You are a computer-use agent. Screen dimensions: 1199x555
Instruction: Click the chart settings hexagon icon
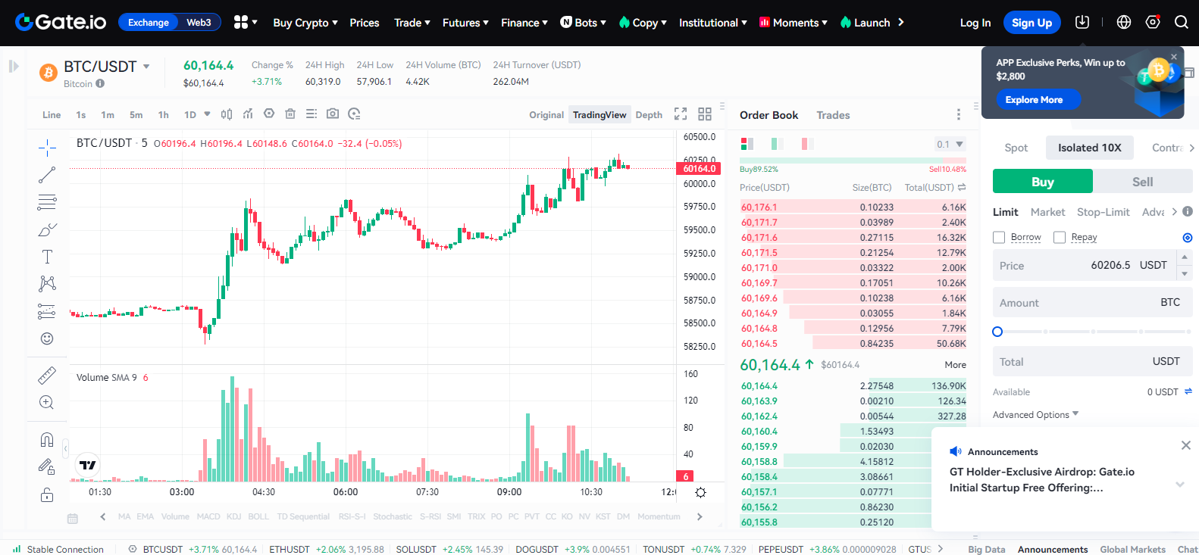pos(269,114)
